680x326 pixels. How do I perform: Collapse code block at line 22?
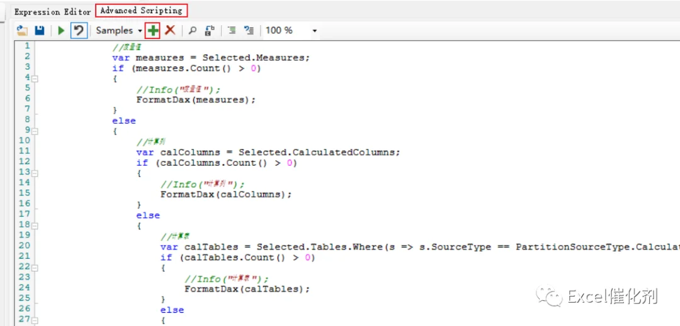(x=35, y=268)
